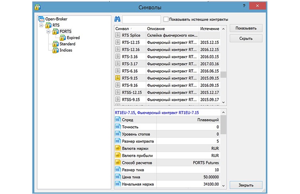The width and height of the screenshot is (300, 194).
Task: Click the FORTS folder icon
Action: coord(56,31)
